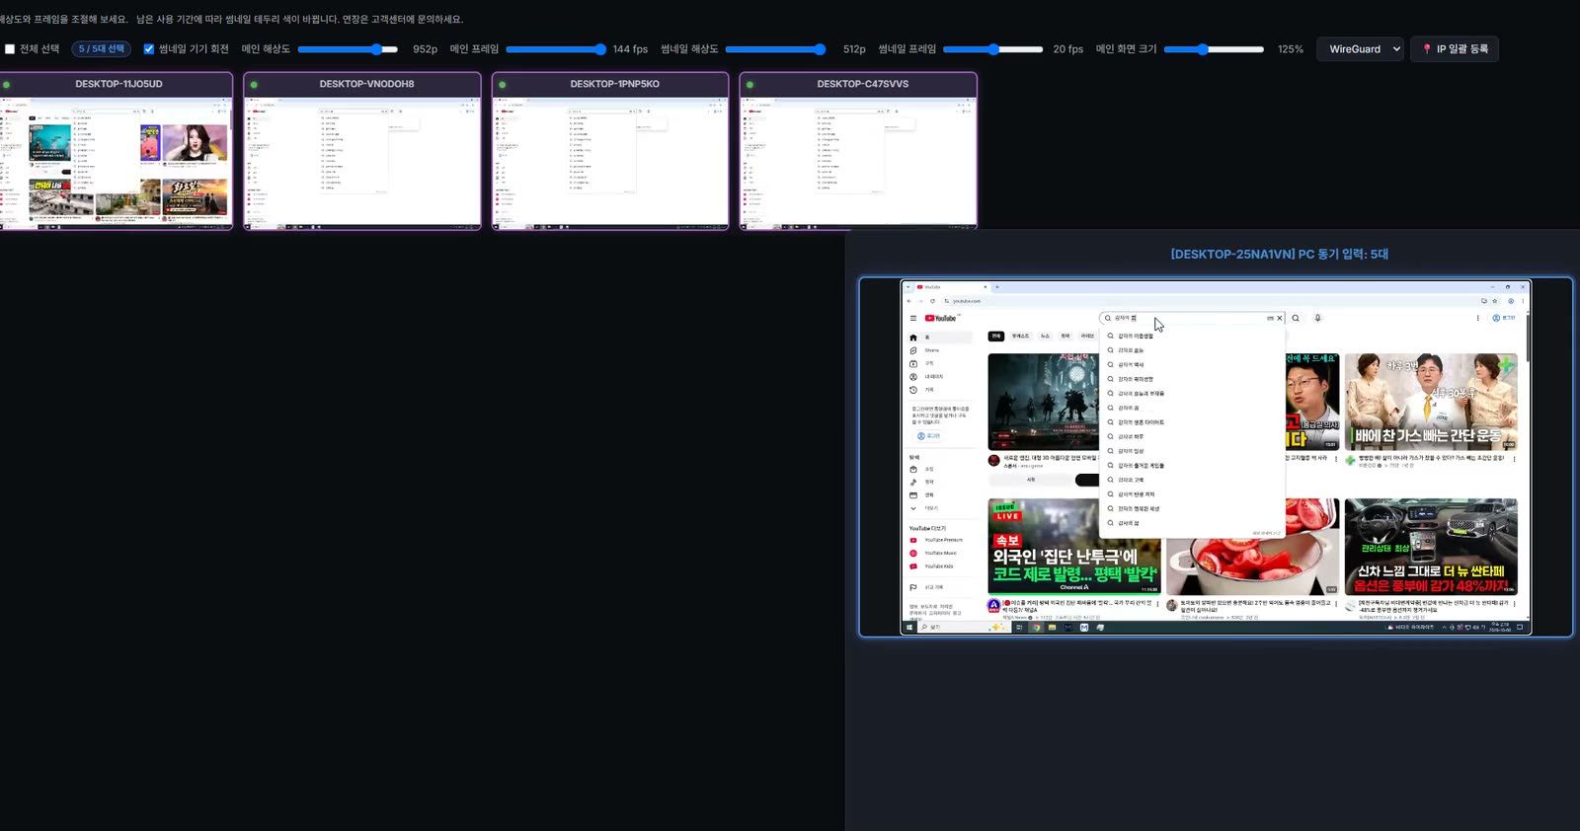The height and width of the screenshot is (831, 1580).
Task: Open YouTube Kids in sidebar
Action: (x=937, y=567)
